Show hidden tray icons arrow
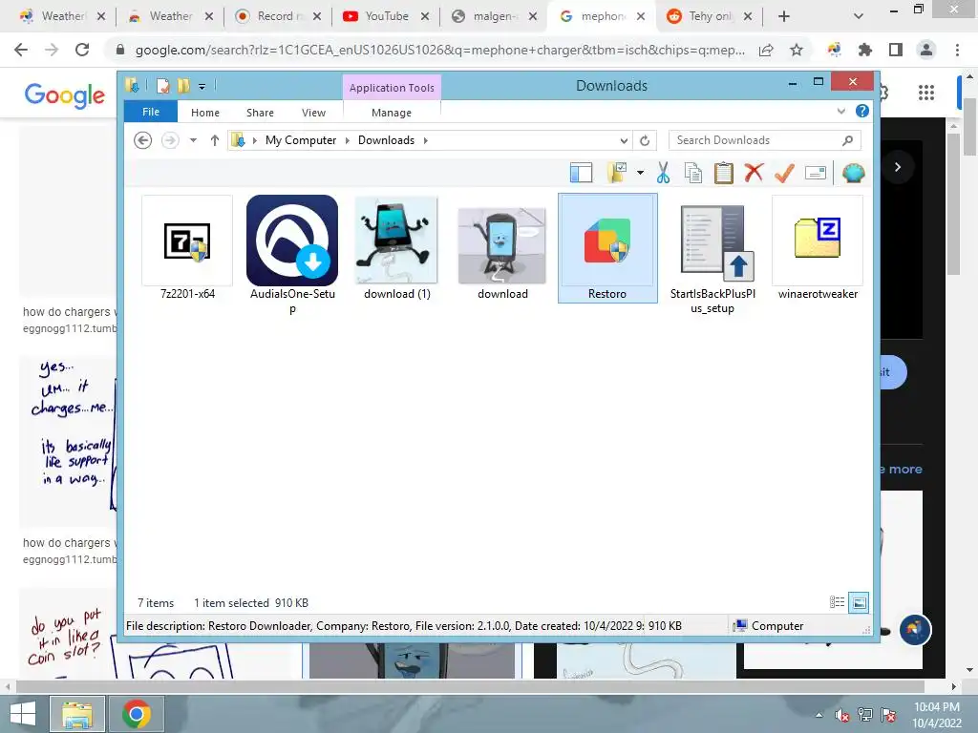The width and height of the screenshot is (978, 733). tap(819, 715)
